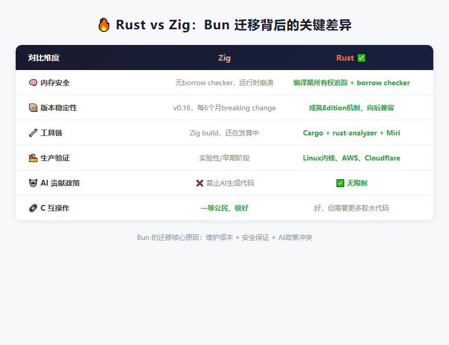Click the title text Rust vs Zig：Bun 迁移背后的关键差异
The height and width of the screenshot is (345, 449).
(234, 25)
